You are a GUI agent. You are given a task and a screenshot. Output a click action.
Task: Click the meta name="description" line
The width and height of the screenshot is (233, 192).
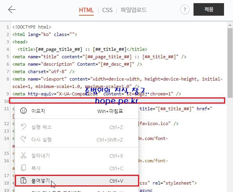(77, 64)
